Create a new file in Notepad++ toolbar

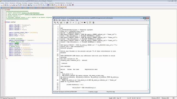click(x=1, y=5)
